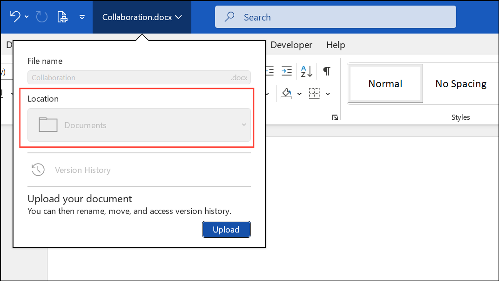
Task: Toggle Show/Hide paragraph marks
Action: click(x=326, y=71)
